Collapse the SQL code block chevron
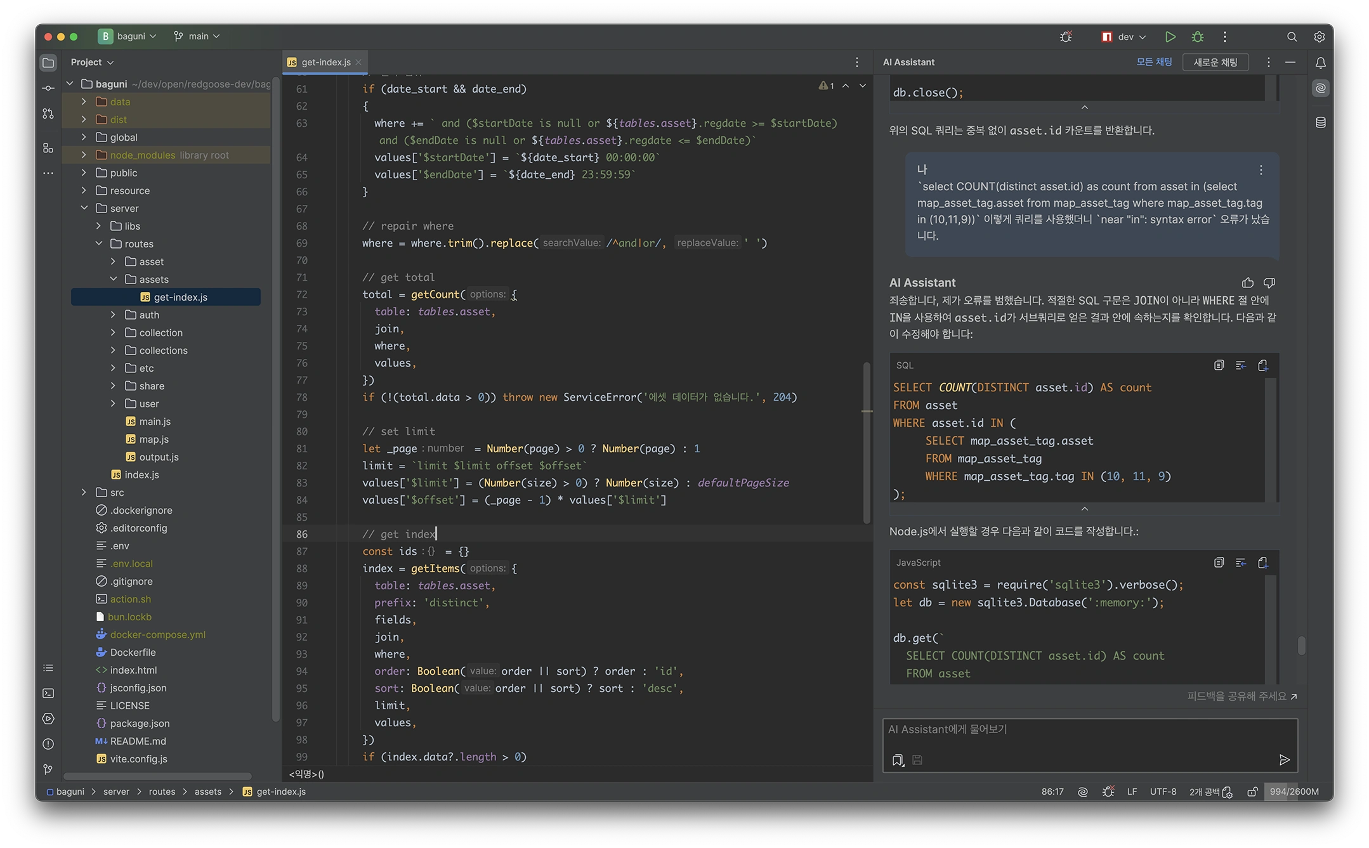This screenshot has width=1369, height=848. [x=1085, y=509]
